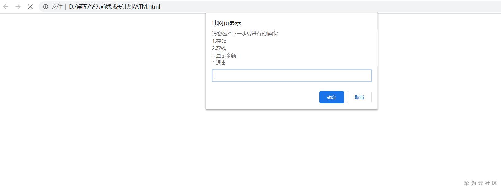This screenshot has height=191, width=501.
Task: Click the browser back arrow
Action: pos(6,6)
